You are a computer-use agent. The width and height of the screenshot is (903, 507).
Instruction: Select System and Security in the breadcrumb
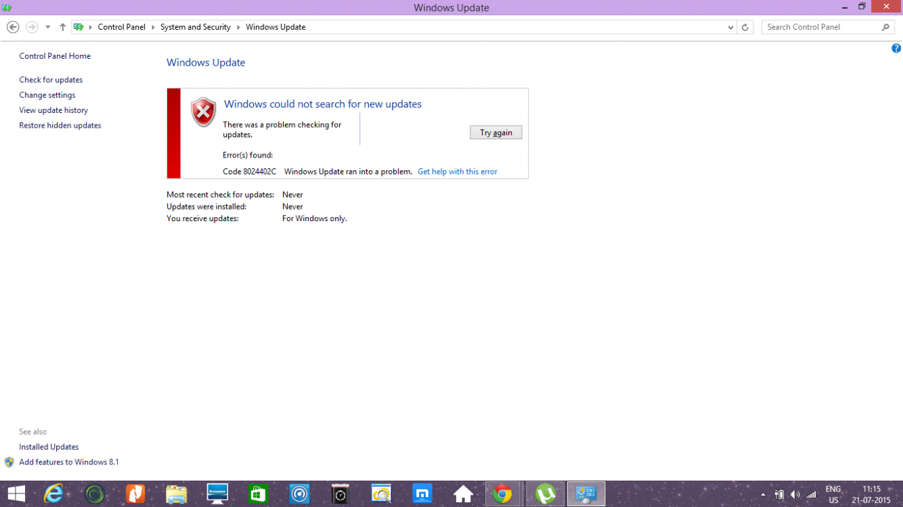196,27
